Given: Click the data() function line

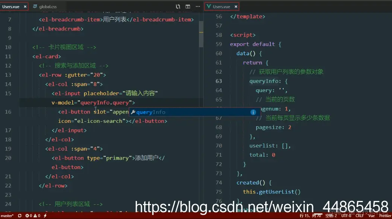Looking at the screenshot, I should 249,53.
